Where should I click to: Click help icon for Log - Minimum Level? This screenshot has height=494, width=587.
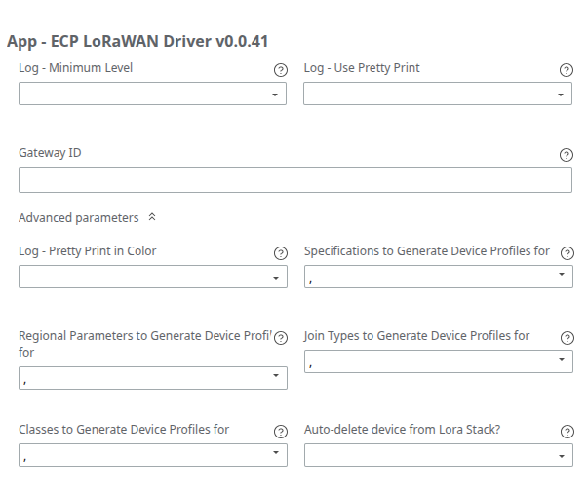(x=281, y=70)
